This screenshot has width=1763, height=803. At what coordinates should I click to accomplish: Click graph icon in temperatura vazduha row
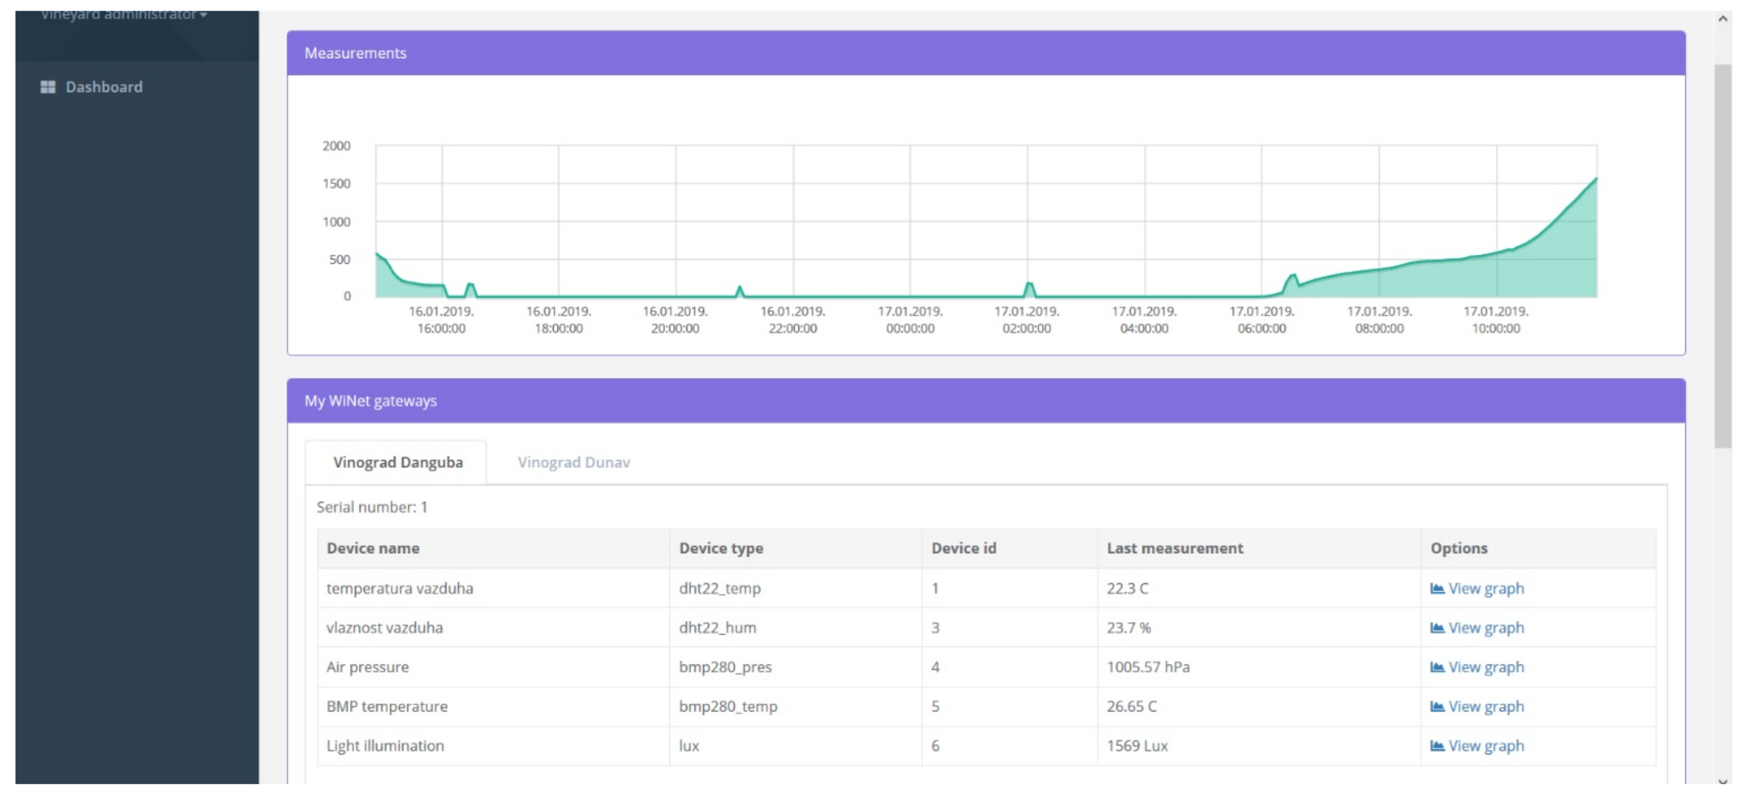(x=1436, y=588)
